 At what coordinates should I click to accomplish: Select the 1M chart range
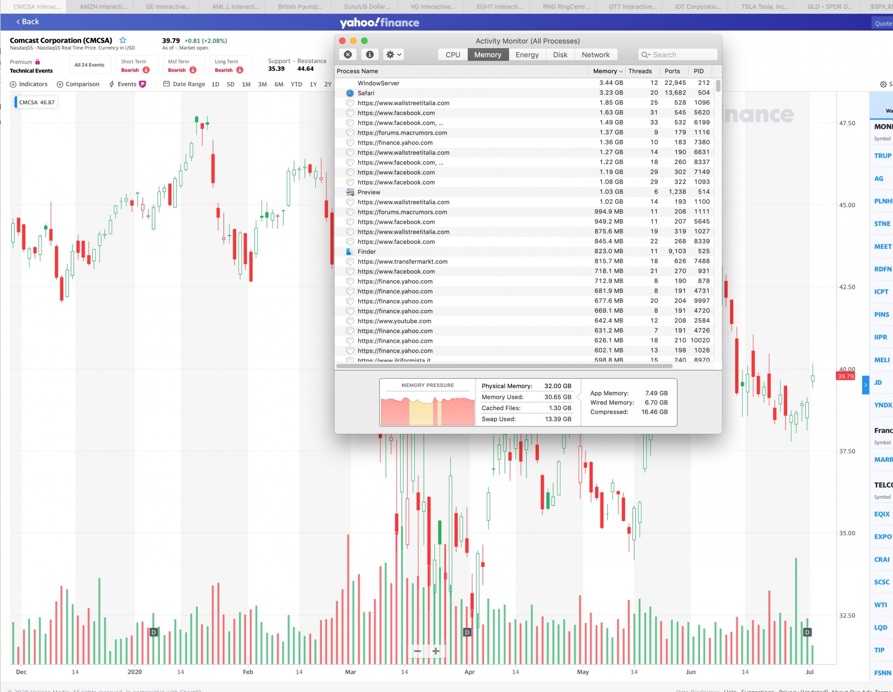246,84
